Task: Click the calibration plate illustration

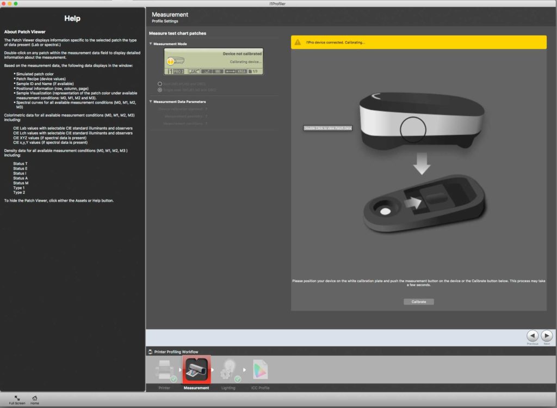Action: coord(424,204)
